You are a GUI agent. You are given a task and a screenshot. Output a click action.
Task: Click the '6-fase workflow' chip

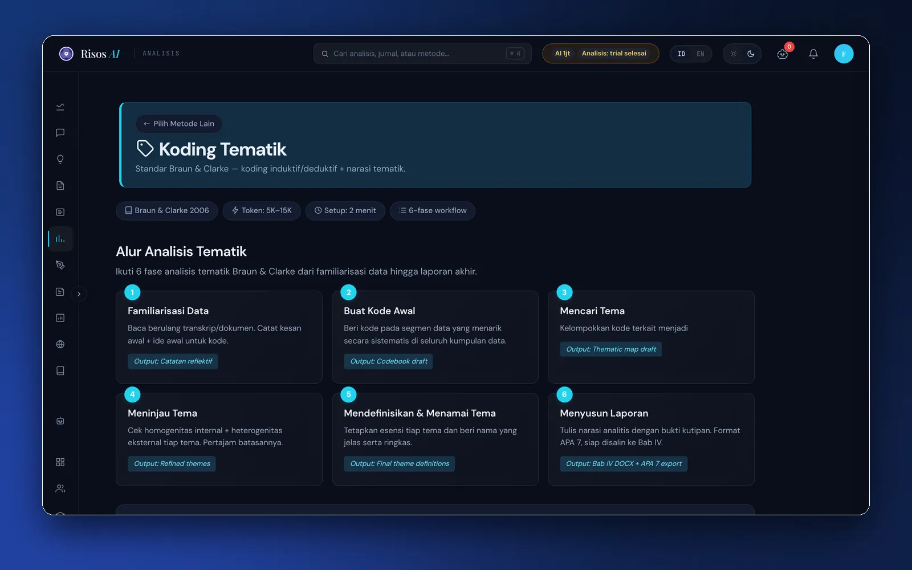click(433, 210)
